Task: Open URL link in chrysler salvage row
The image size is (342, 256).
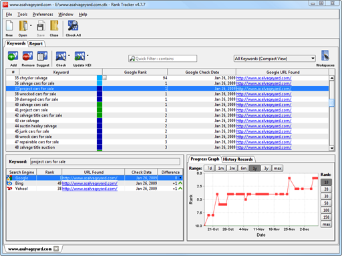Action: [x=264, y=78]
